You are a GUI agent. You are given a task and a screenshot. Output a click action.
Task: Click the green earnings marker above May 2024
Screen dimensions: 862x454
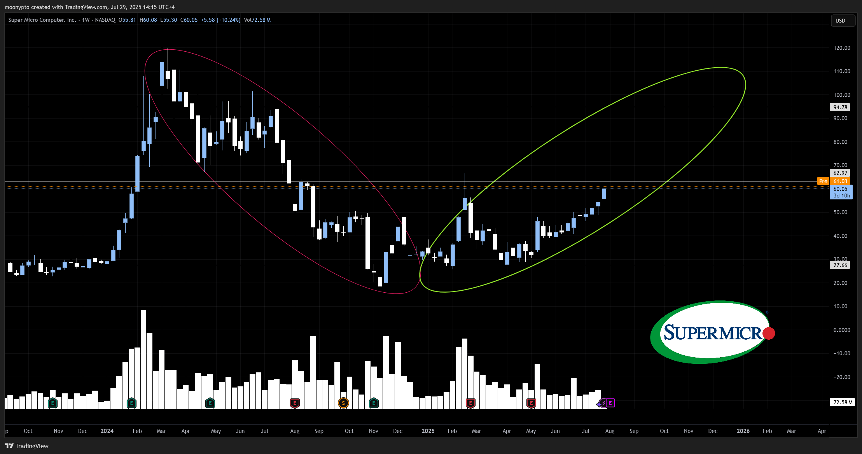(x=210, y=403)
